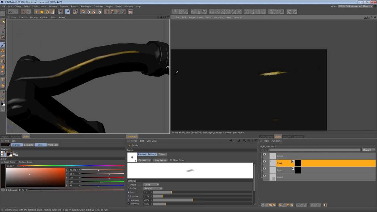Image resolution: width=377 pixels, height=212 pixels.
Task: Click the highlighted paint brush mode icon in top toolbar
Action: click(68, 12)
